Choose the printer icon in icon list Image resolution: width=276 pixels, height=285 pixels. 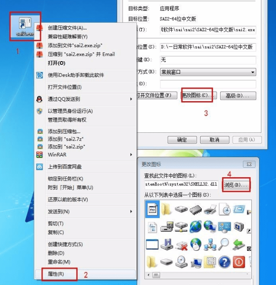click(x=210, y=210)
